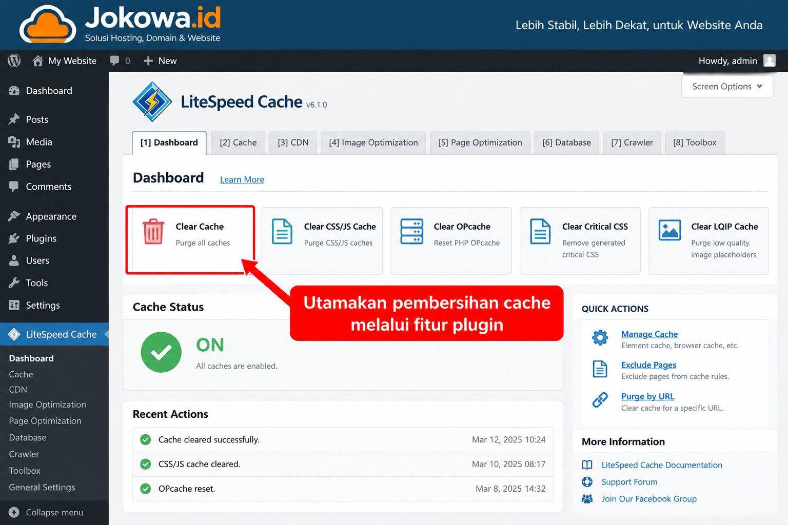Screen dimensions: 788x525
Task: Open the Purge by URL link
Action: tap(647, 396)
